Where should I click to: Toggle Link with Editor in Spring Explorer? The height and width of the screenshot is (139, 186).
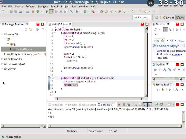tap(163, 90)
